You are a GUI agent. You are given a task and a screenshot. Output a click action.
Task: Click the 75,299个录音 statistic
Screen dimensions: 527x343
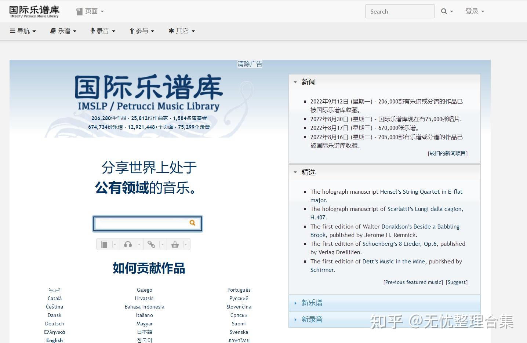click(194, 127)
